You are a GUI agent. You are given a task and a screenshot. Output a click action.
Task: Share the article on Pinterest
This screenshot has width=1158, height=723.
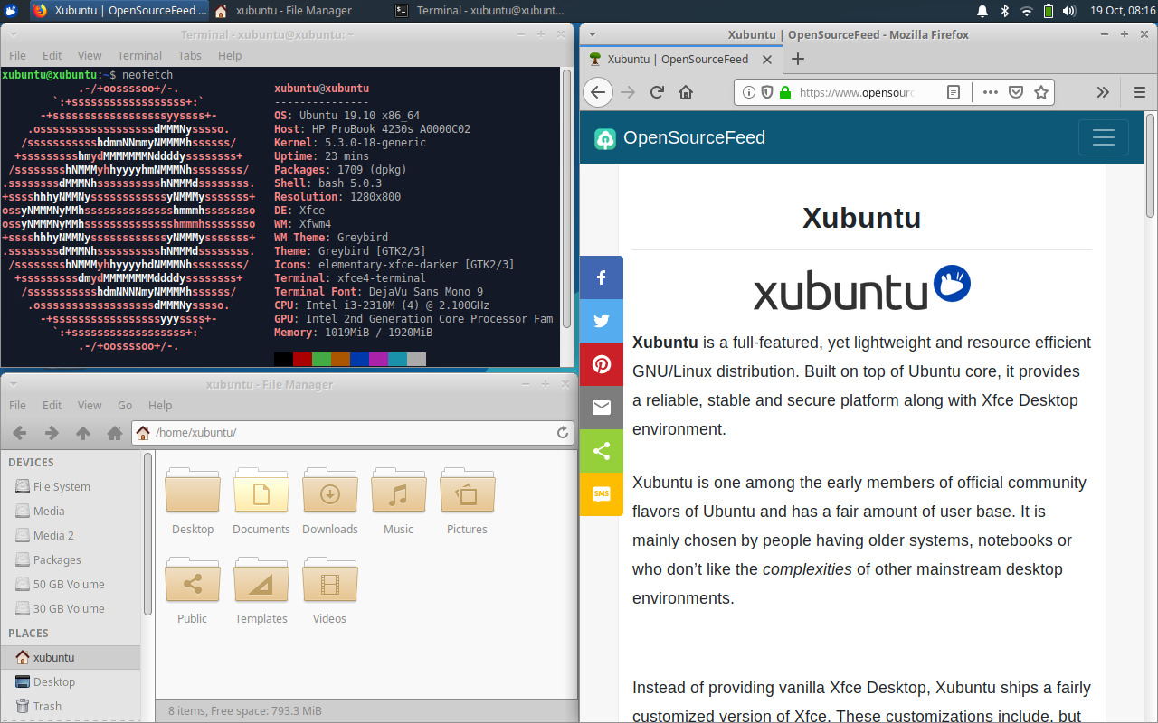pos(602,364)
